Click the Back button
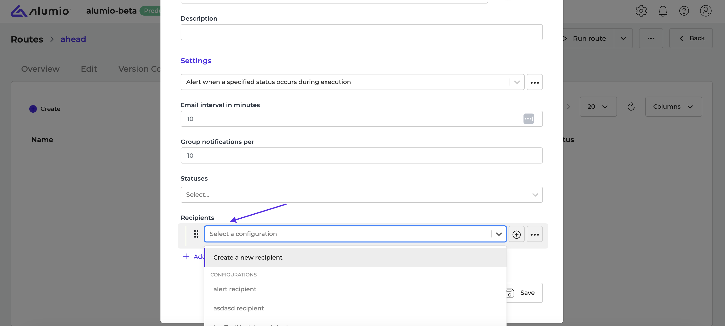 point(691,38)
